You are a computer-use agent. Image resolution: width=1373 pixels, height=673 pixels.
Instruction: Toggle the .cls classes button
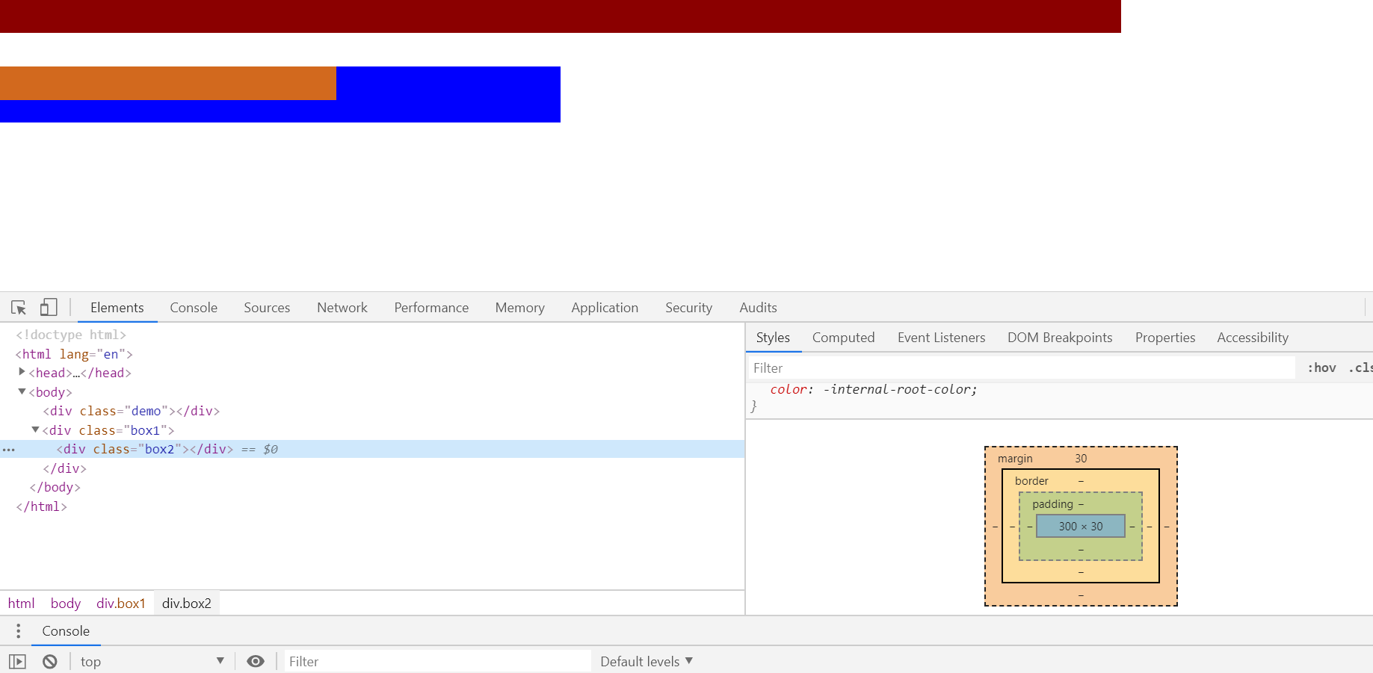1360,367
